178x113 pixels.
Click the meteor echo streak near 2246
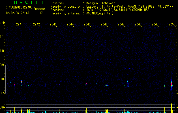point(107,85)
